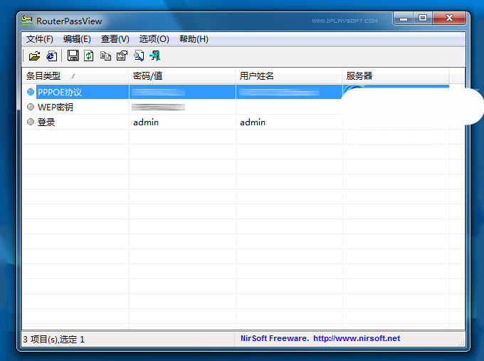
Task: Sort by the 服务器 column header
Action: [396, 75]
